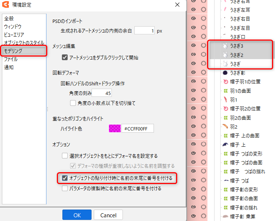Open the magenta highlight color swatch
This screenshot has height=221, width=275.
click(115, 129)
